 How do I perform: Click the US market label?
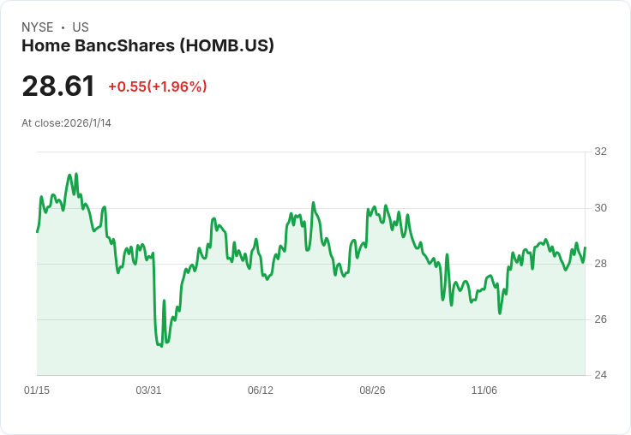[81, 27]
